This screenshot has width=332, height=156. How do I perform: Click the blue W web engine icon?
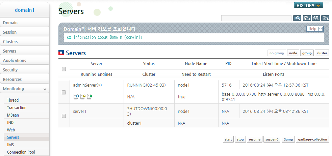click(76, 97)
